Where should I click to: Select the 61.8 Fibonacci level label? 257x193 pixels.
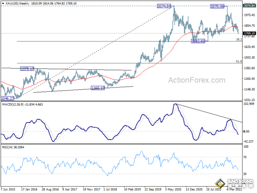click(238, 61)
